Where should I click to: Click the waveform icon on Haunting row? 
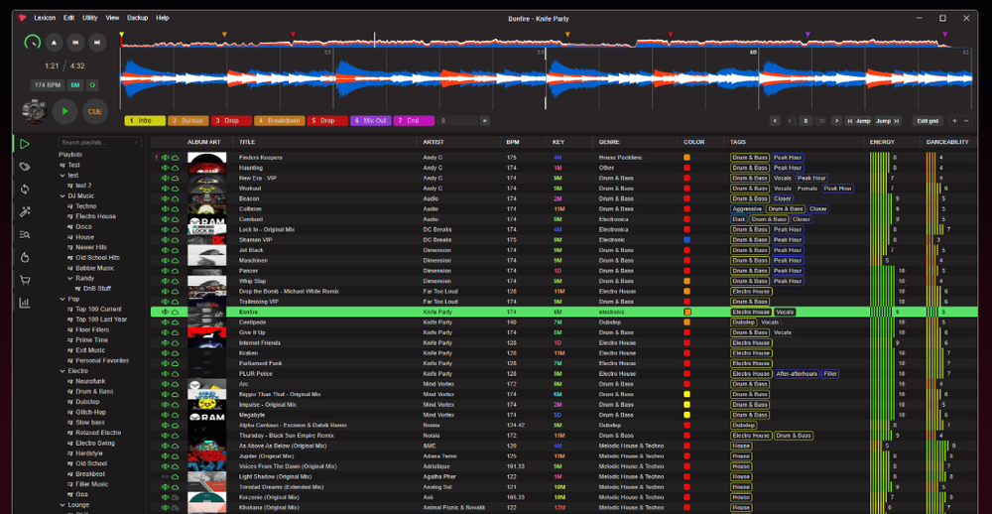tap(166, 168)
